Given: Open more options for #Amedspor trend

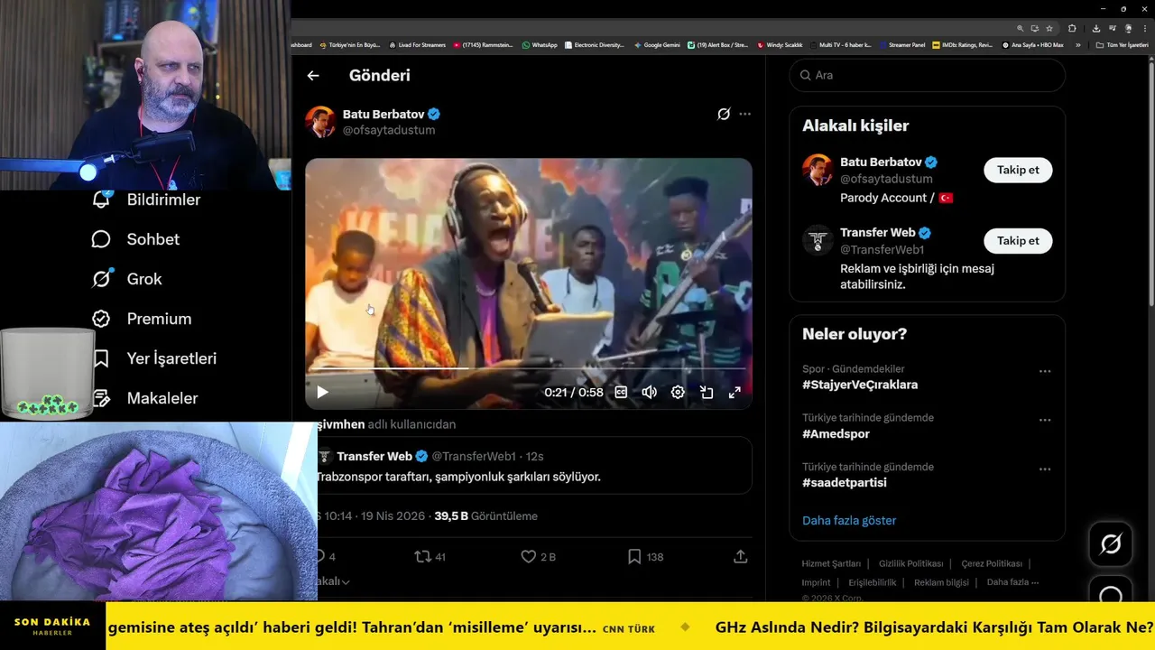Looking at the screenshot, I should 1045,420.
